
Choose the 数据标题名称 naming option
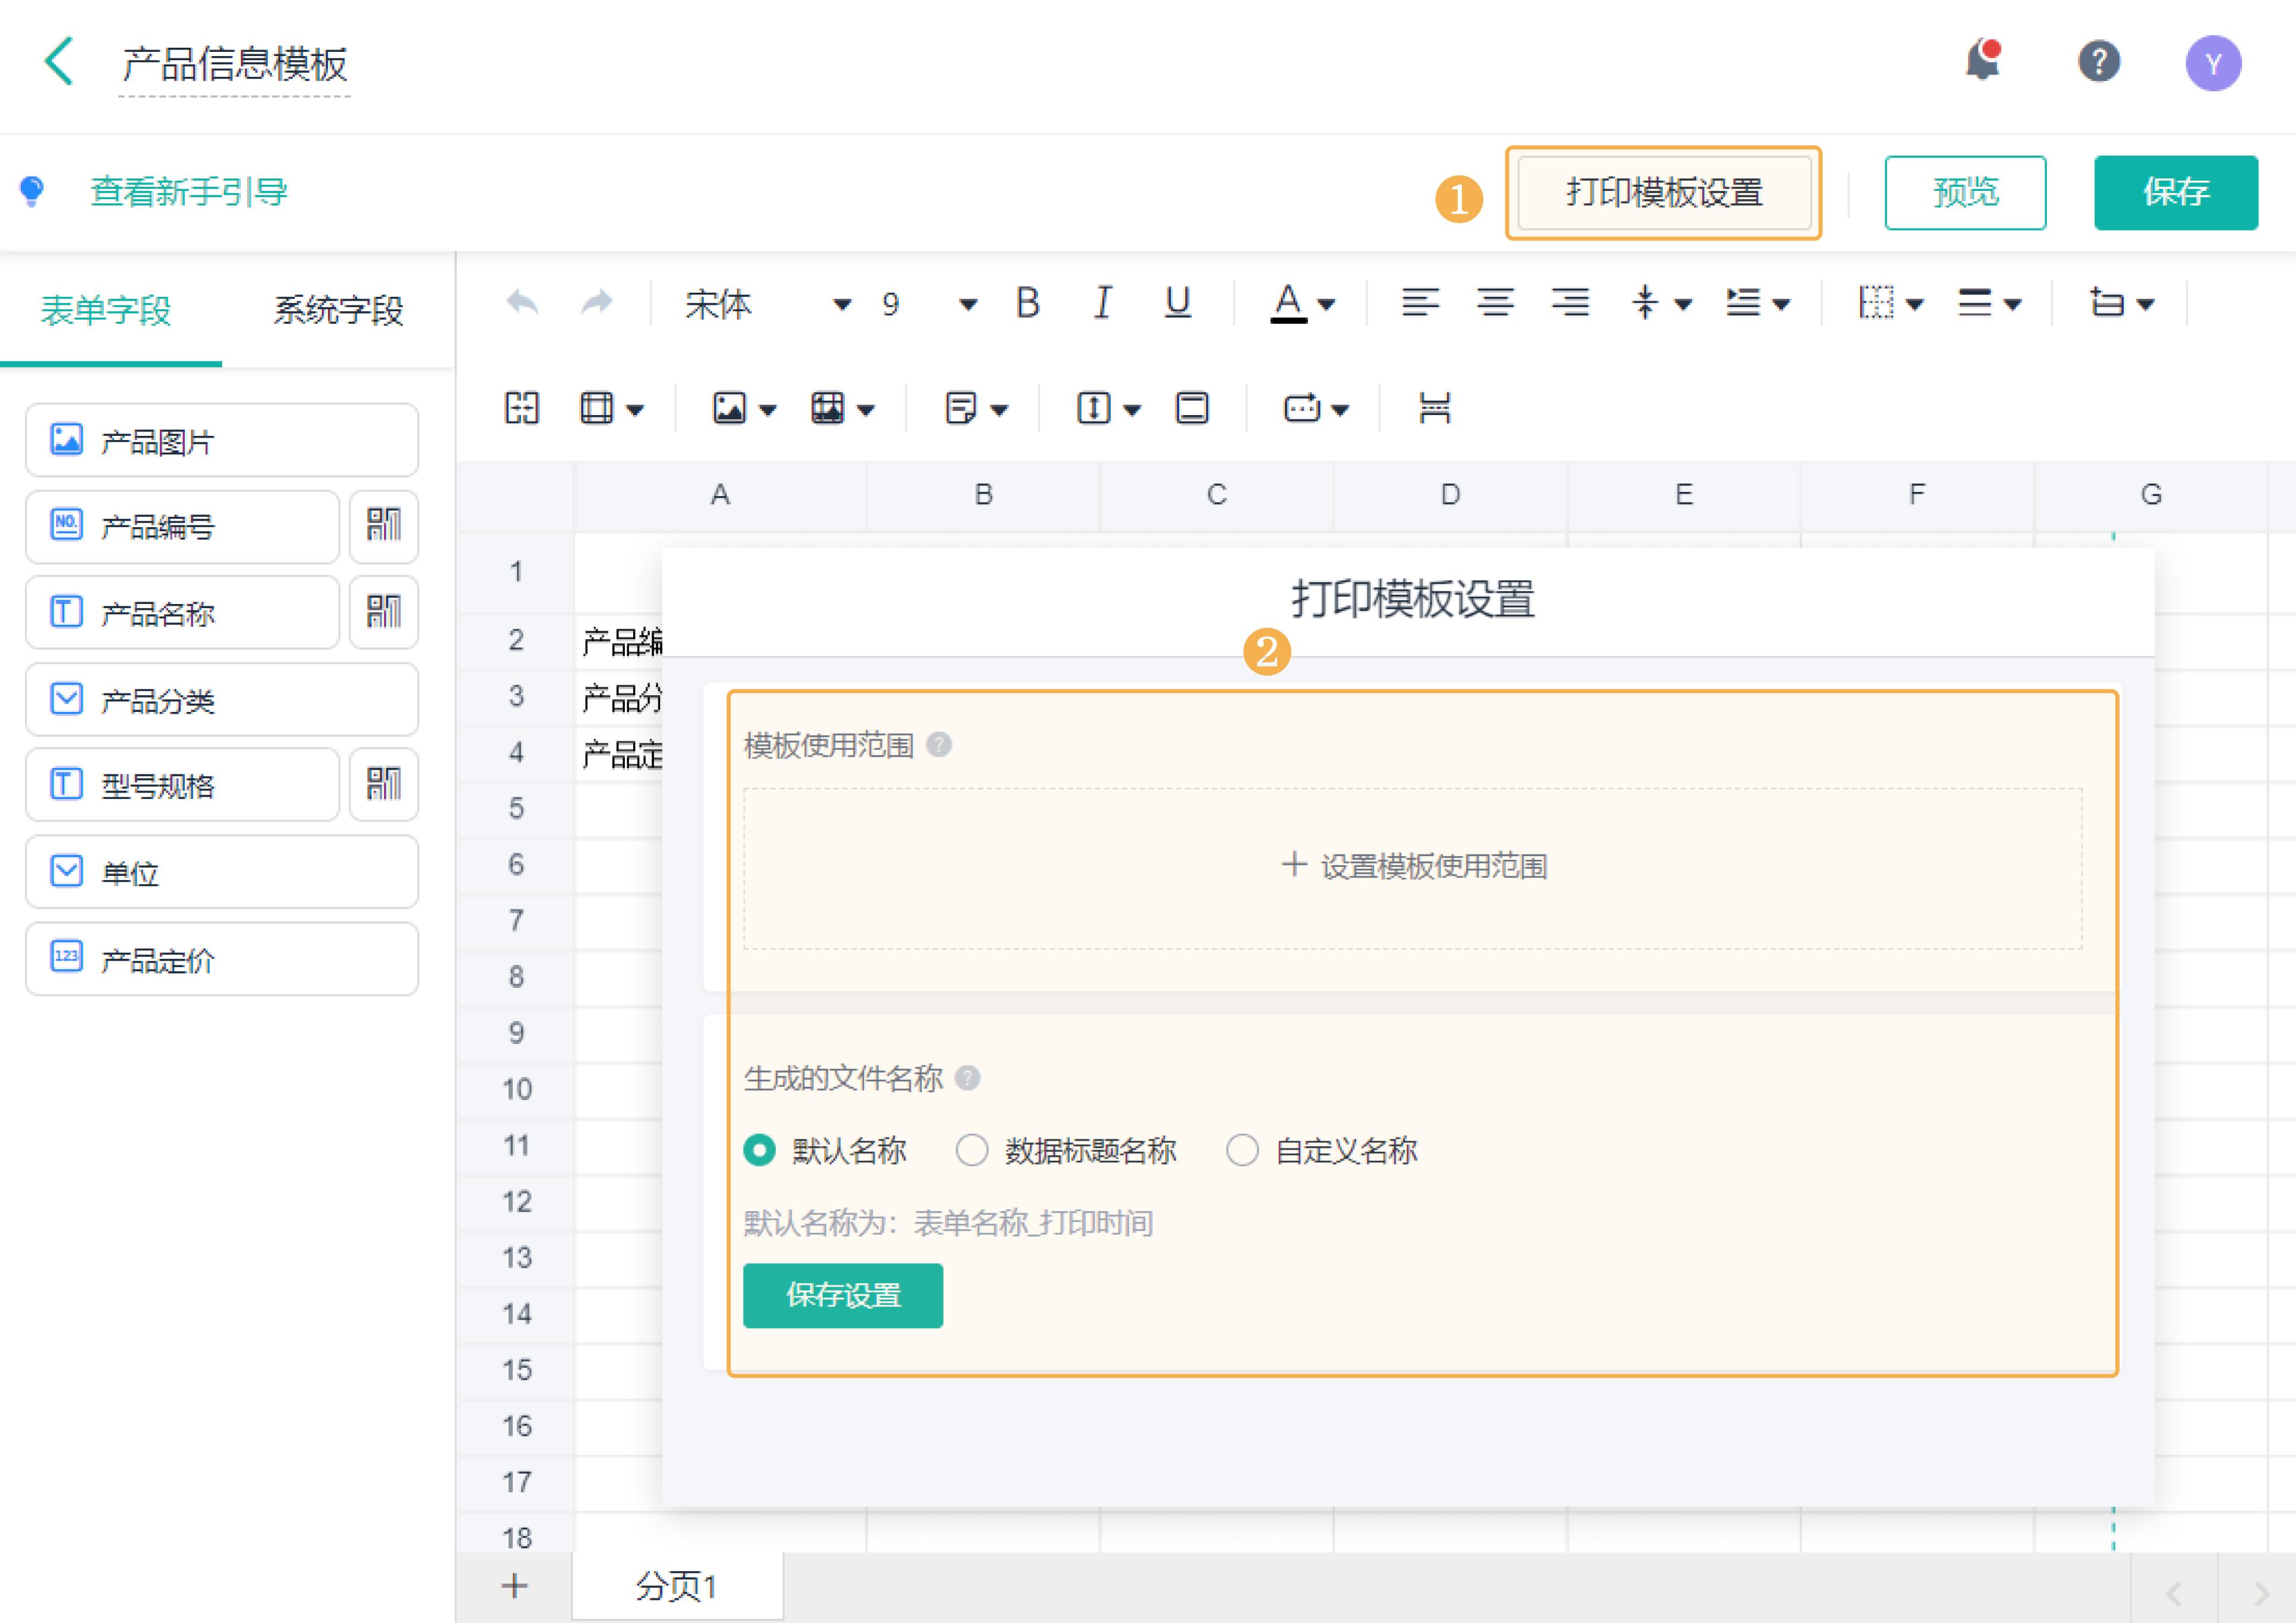(972, 1151)
